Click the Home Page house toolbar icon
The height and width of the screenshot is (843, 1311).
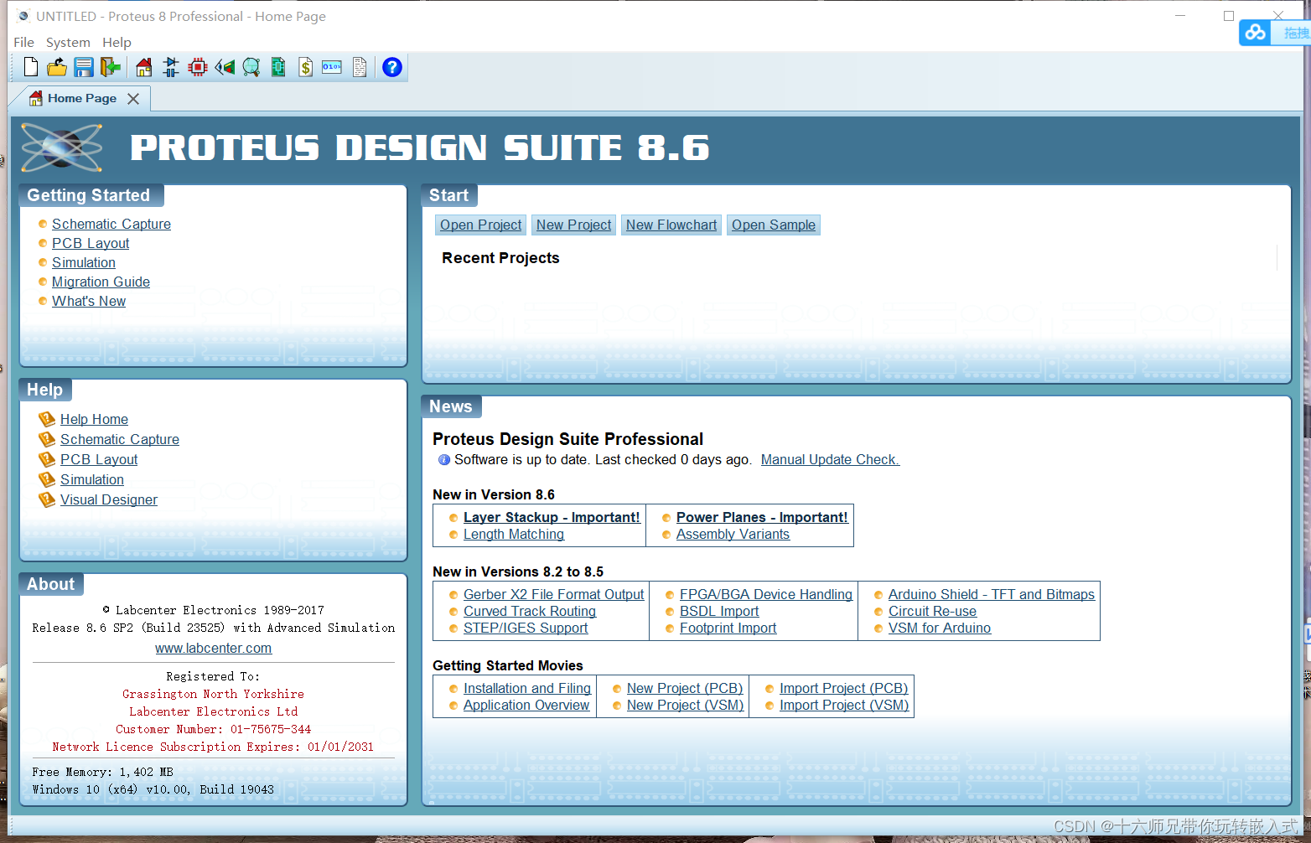[x=144, y=67]
